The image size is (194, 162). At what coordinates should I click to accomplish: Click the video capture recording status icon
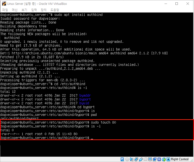pyautogui.click(x=155, y=159)
